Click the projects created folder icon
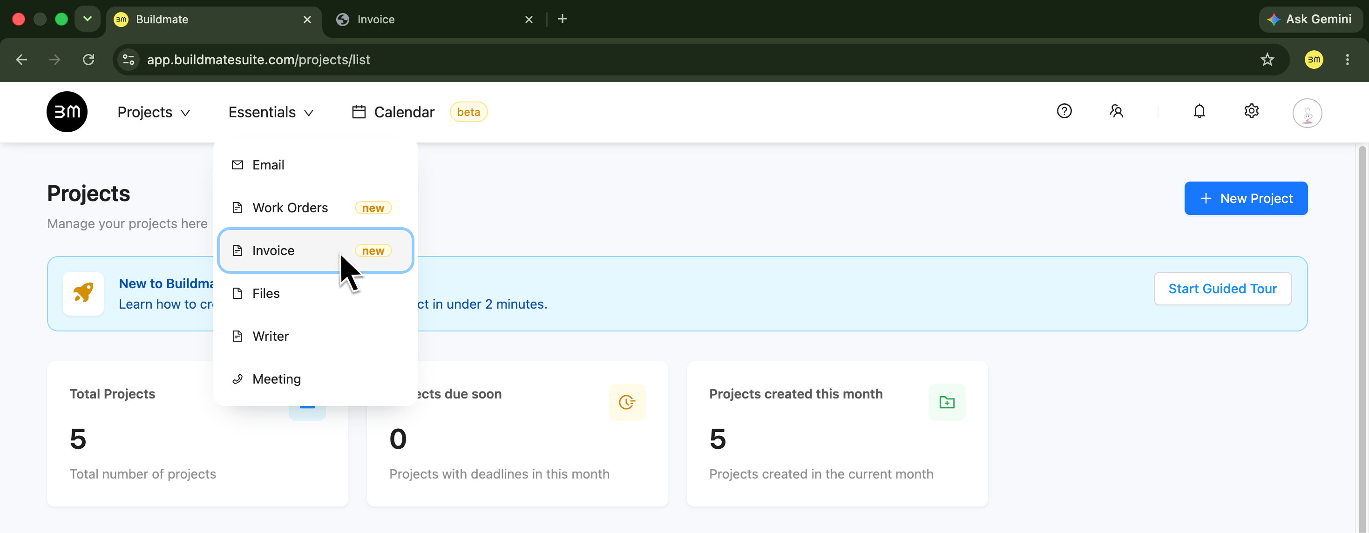This screenshot has width=1369, height=533. coord(947,402)
